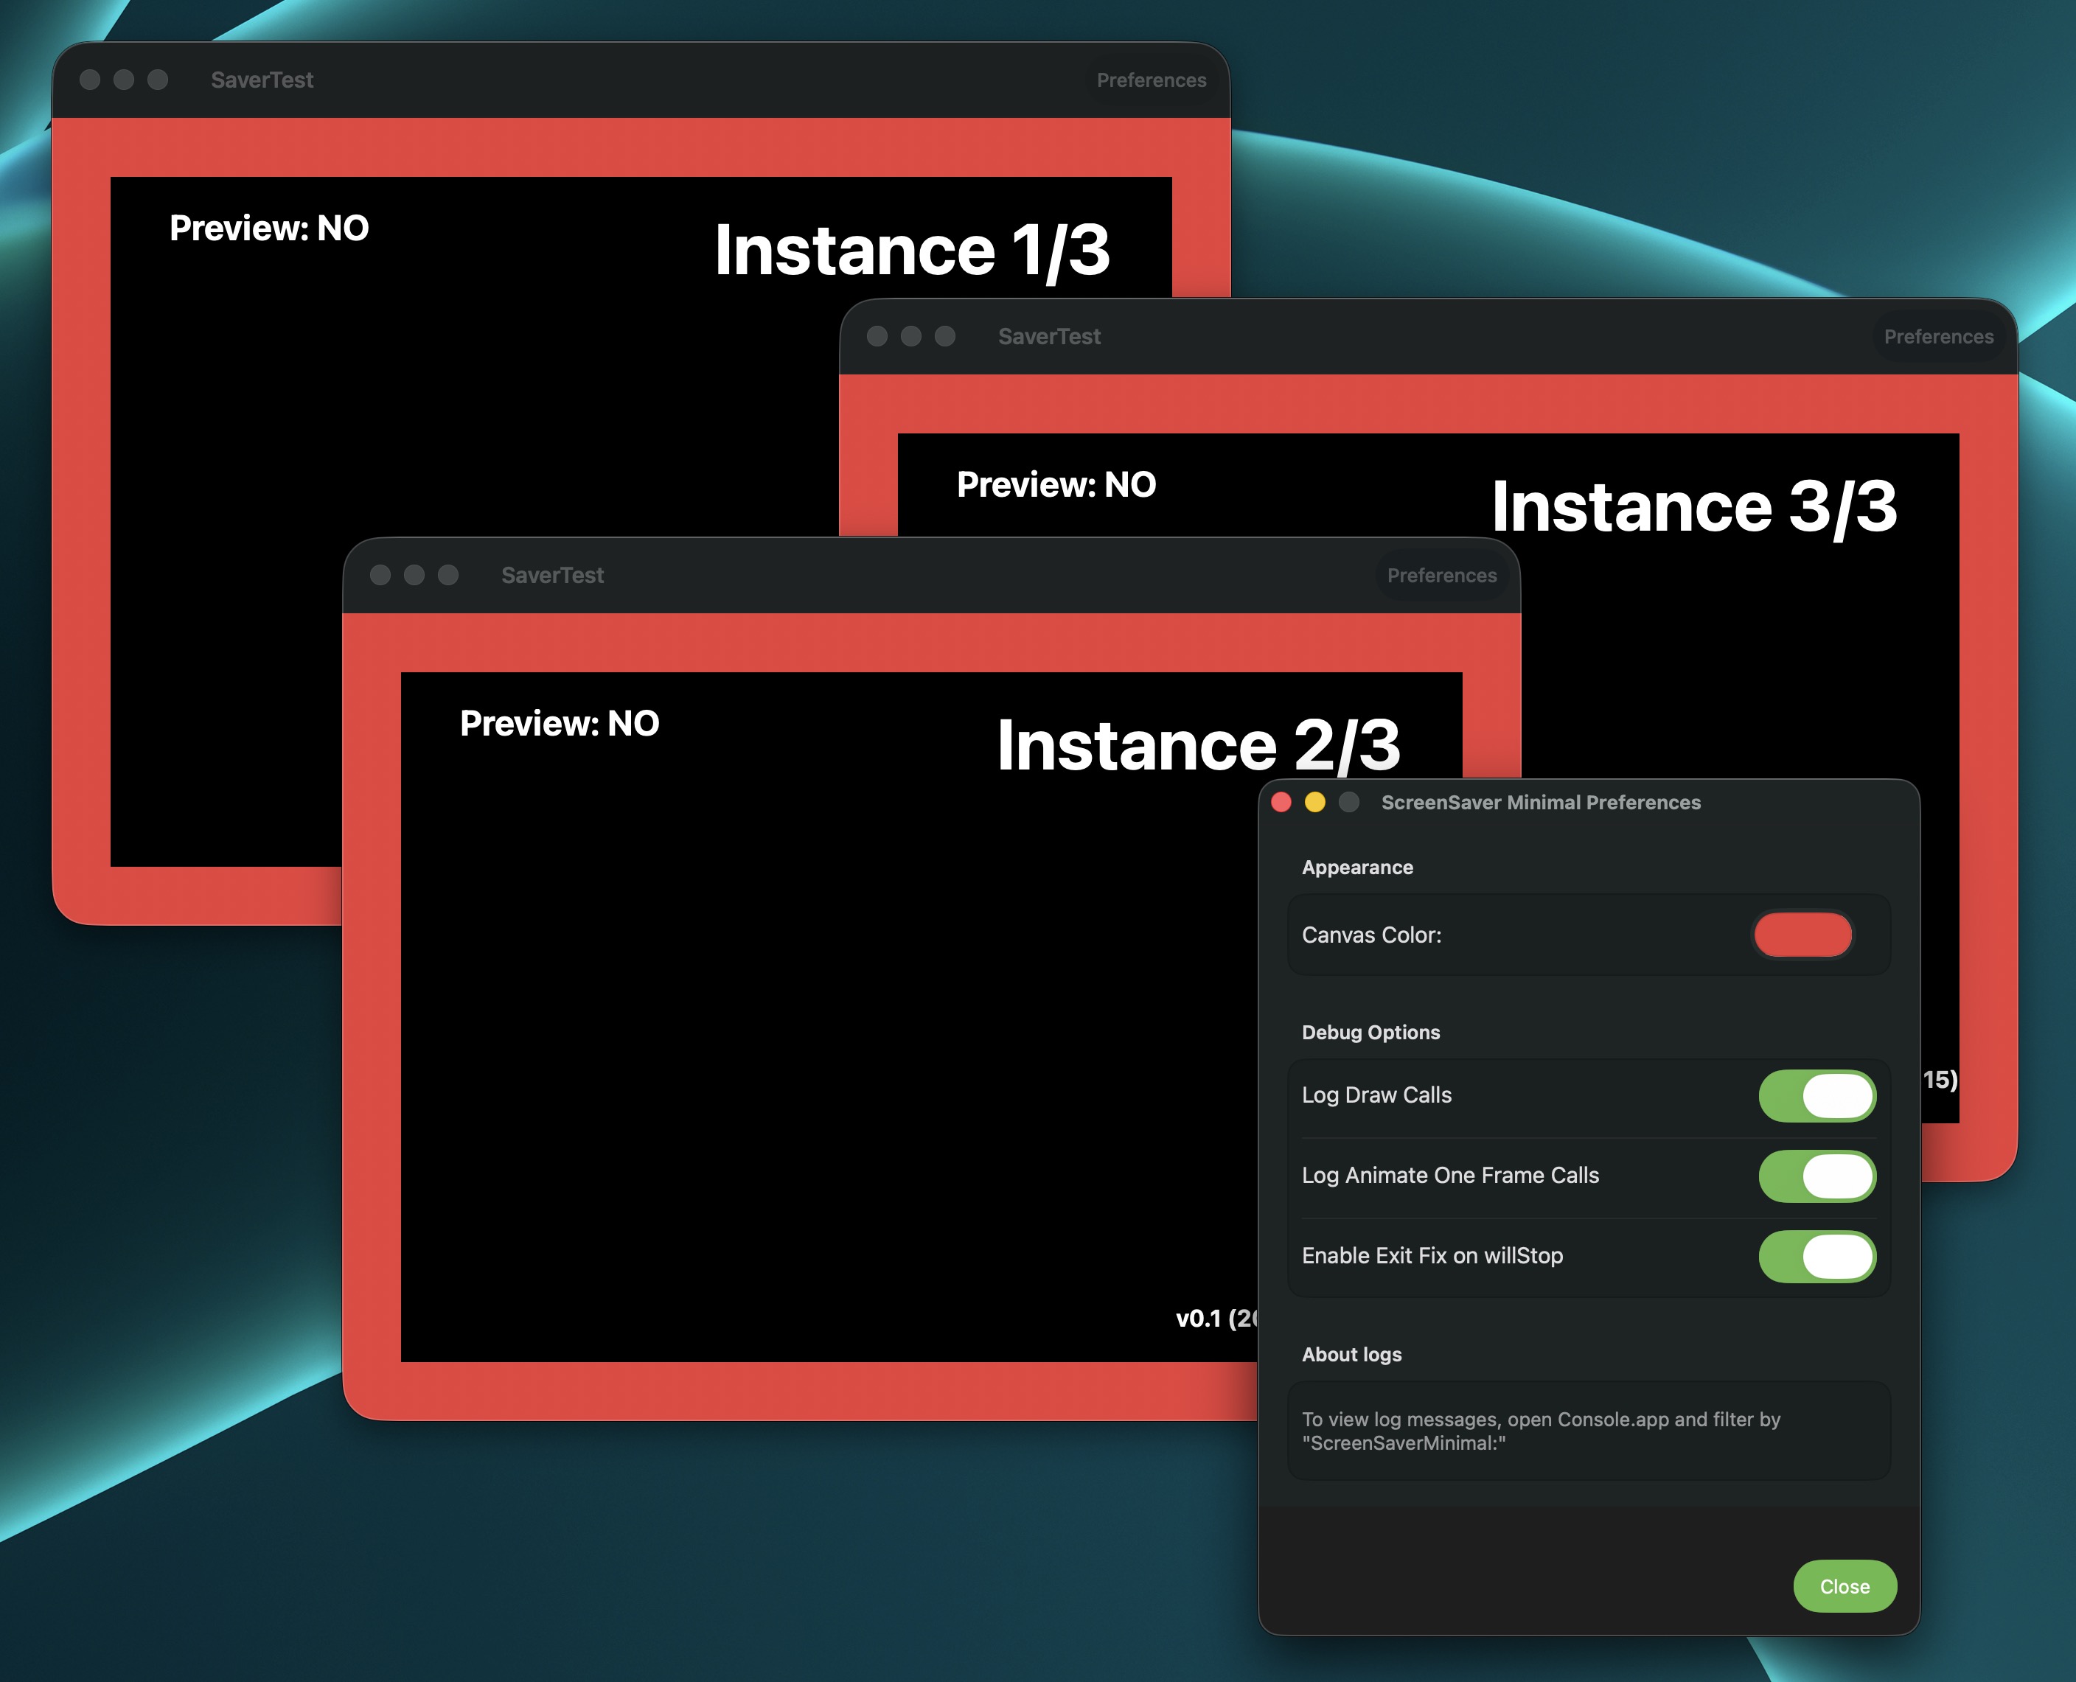Toggle the Log Draw Calls switch
Screen dimensions: 2076x1682
click(1817, 1096)
